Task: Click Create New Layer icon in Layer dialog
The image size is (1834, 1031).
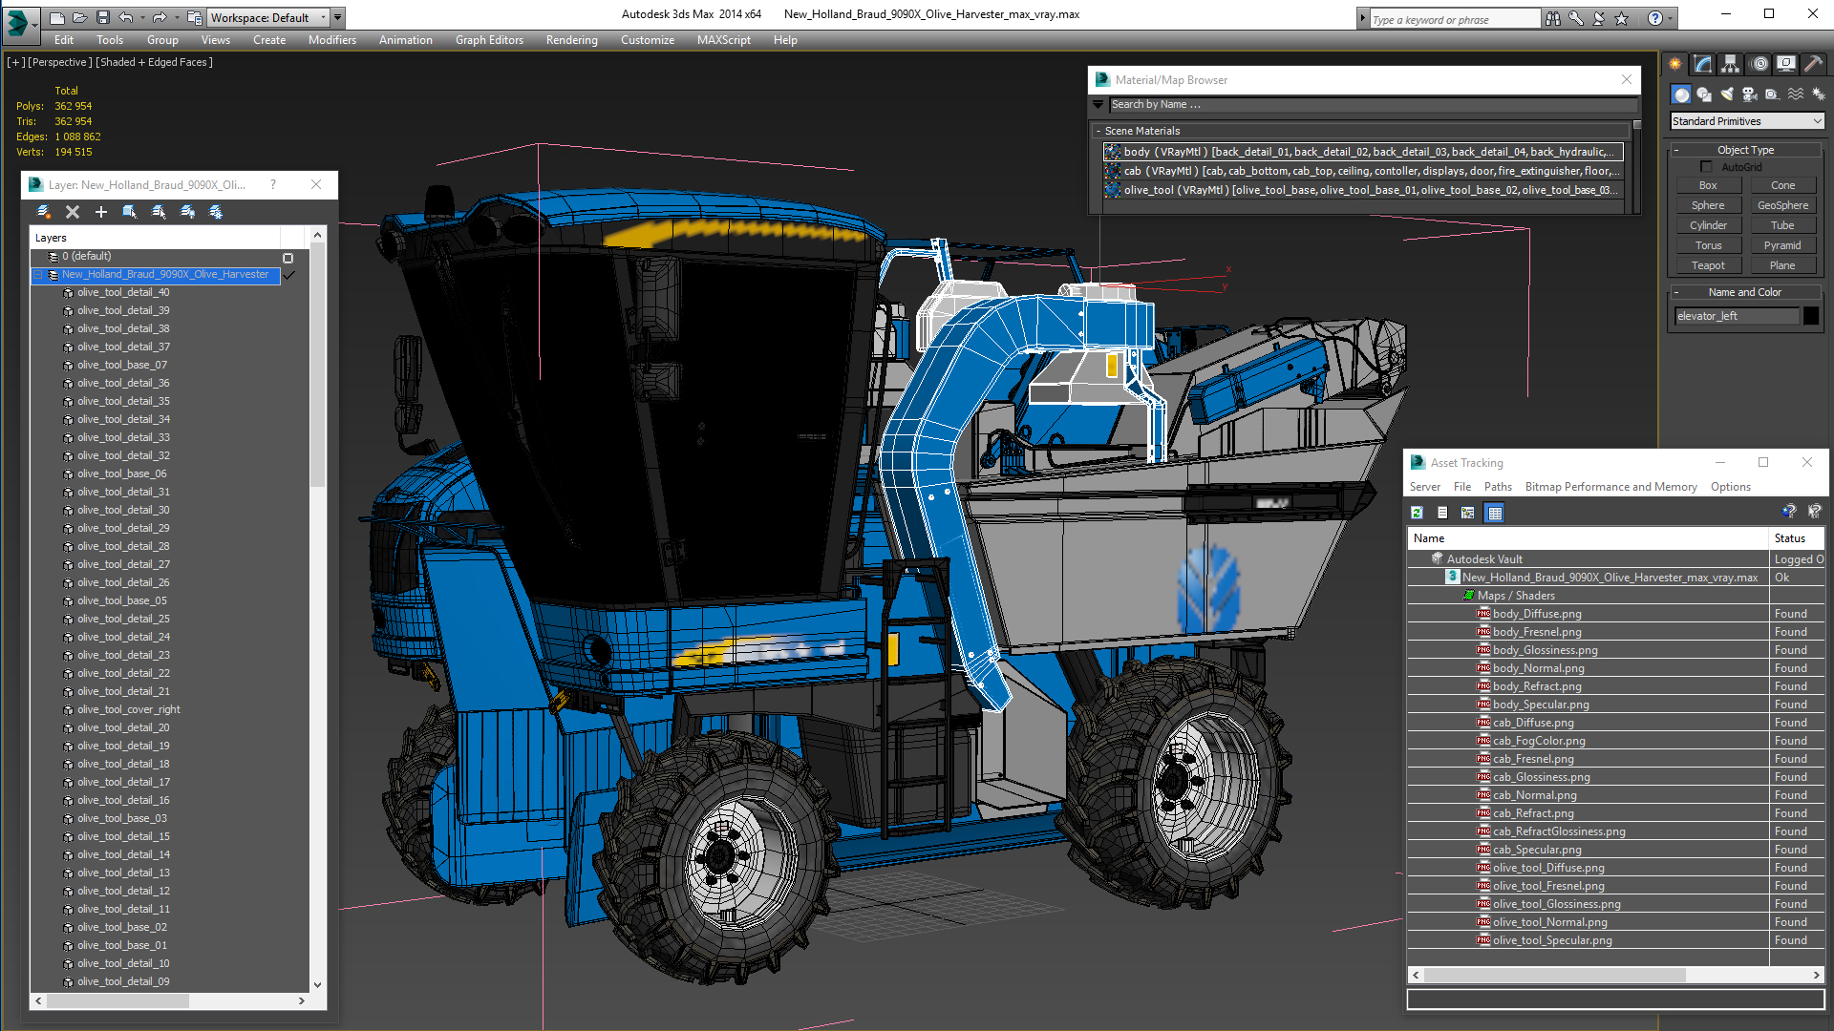Action: [44, 212]
